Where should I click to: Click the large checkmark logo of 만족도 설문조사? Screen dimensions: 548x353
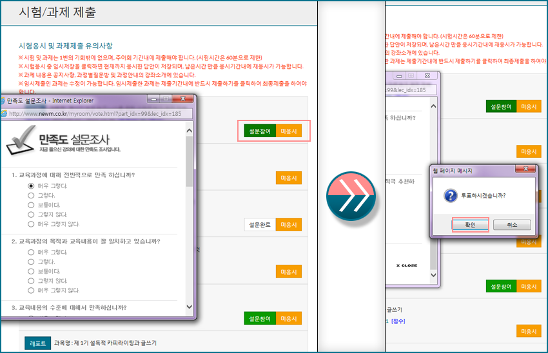point(21,142)
